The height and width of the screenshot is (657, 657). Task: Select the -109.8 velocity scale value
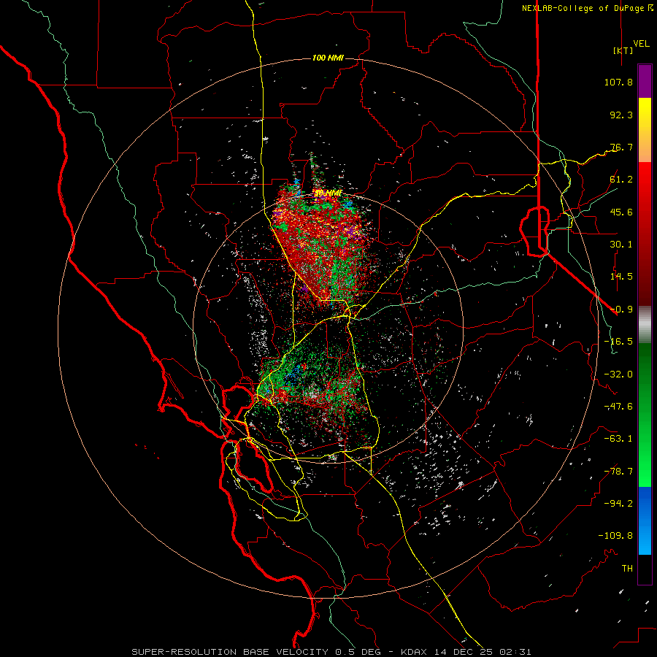pos(615,536)
